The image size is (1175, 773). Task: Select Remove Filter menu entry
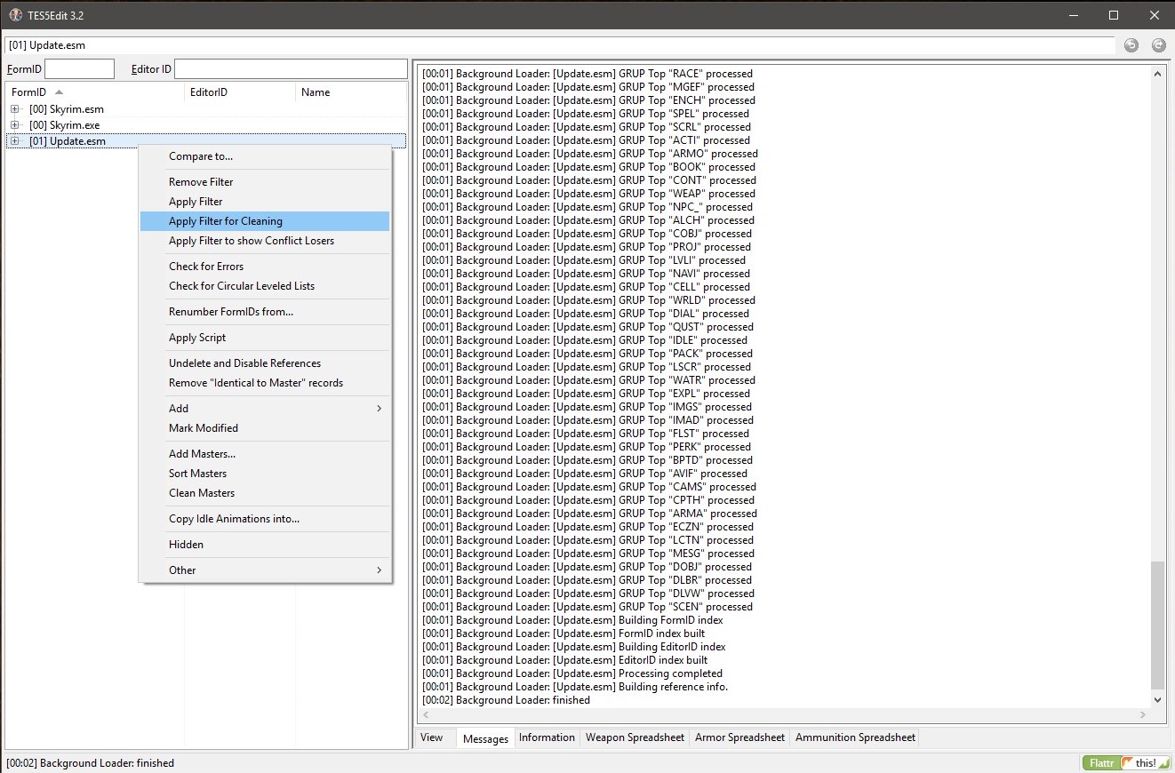[x=265, y=182]
